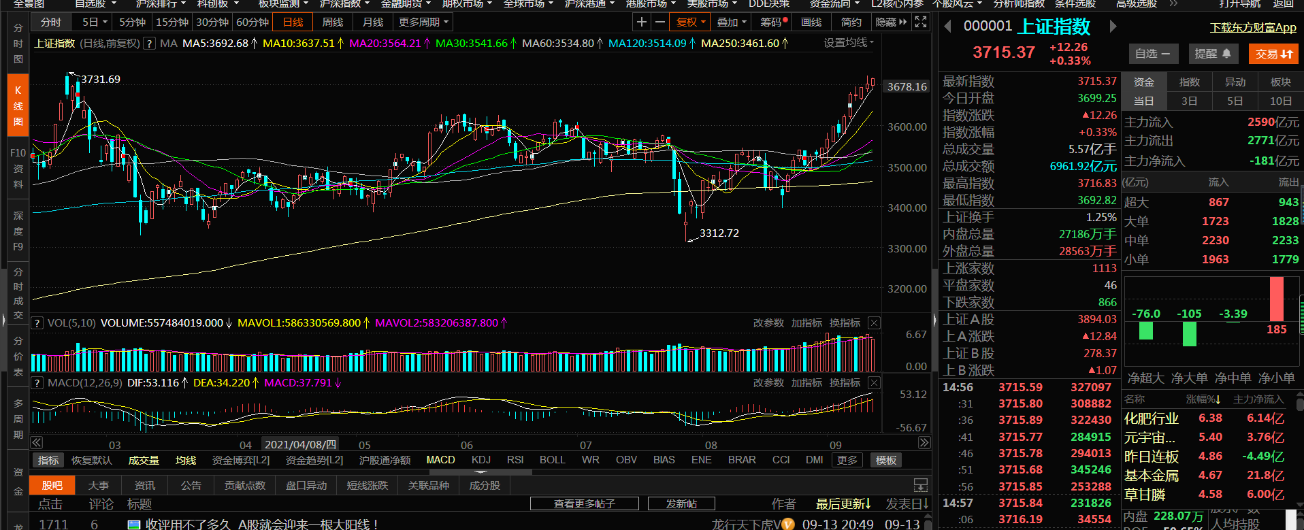Viewport: 1304px width, 530px height.
Task: Collapse bottom panel with download-arrow icon
Action: 920,485
